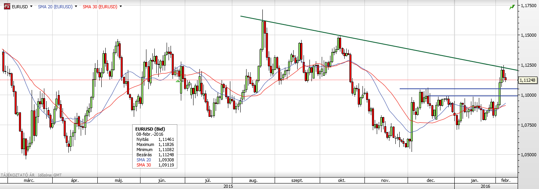Click the jan. month label
This screenshot has width=539, height=189.
click(x=474, y=180)
